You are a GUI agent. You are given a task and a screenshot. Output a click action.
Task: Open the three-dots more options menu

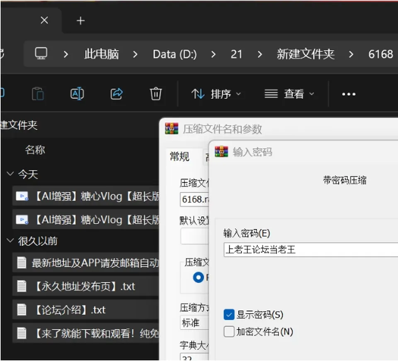point(349,94)
